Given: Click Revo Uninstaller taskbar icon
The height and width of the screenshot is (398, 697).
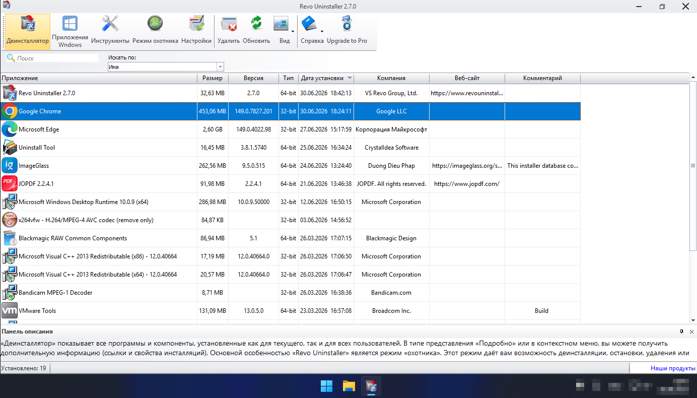Looking at the screenshot, I should pos(372,386).
